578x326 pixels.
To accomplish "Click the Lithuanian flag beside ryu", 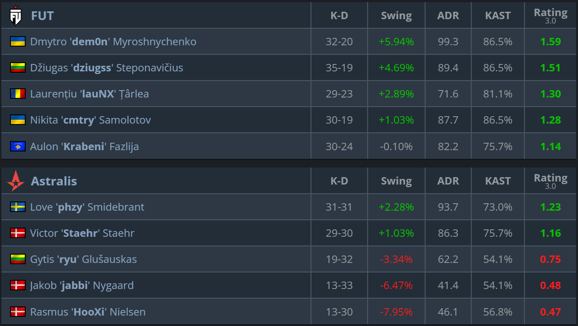I will tap(18, 259).
